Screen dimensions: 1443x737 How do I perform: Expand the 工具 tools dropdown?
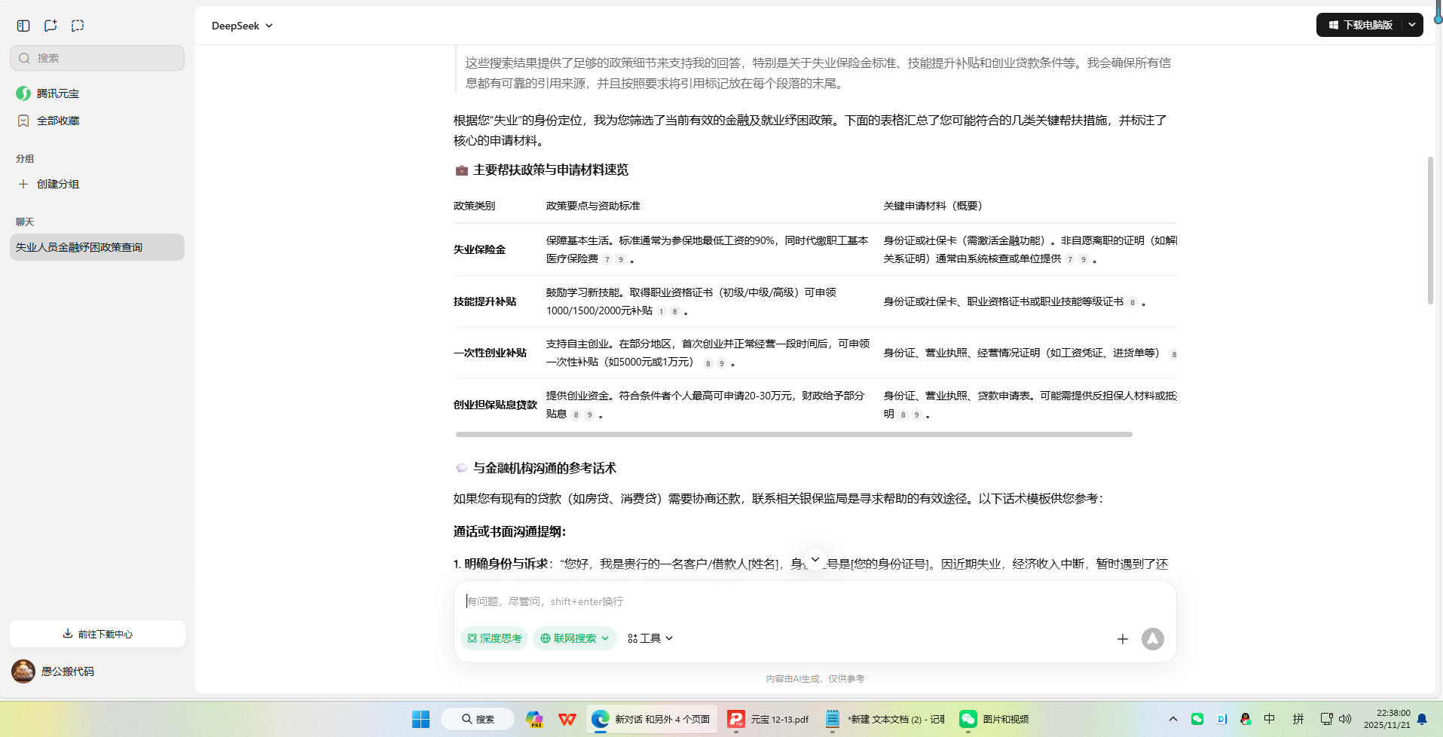pyautogui.click(x=649, y=638)
